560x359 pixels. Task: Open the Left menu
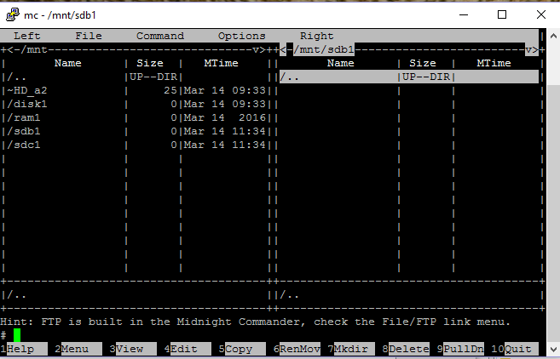click(26, 36)
